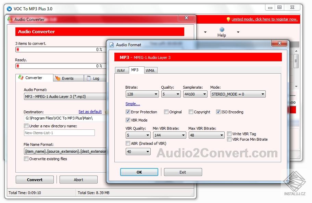
Task: Open the Bitrate dropdown showing 128
Action: coord(142,94)
